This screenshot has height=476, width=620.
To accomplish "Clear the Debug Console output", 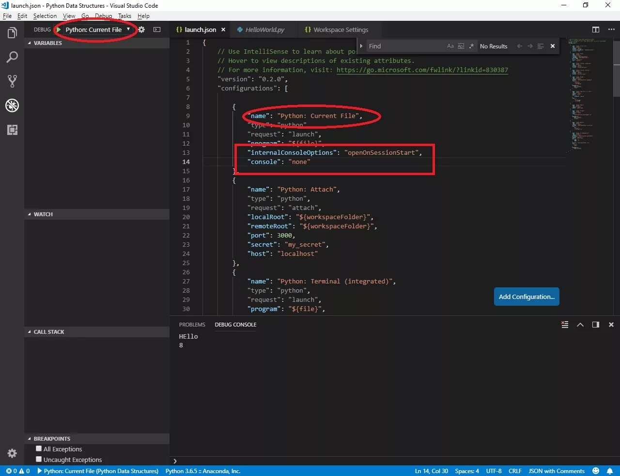I will (x=565, y=325).
